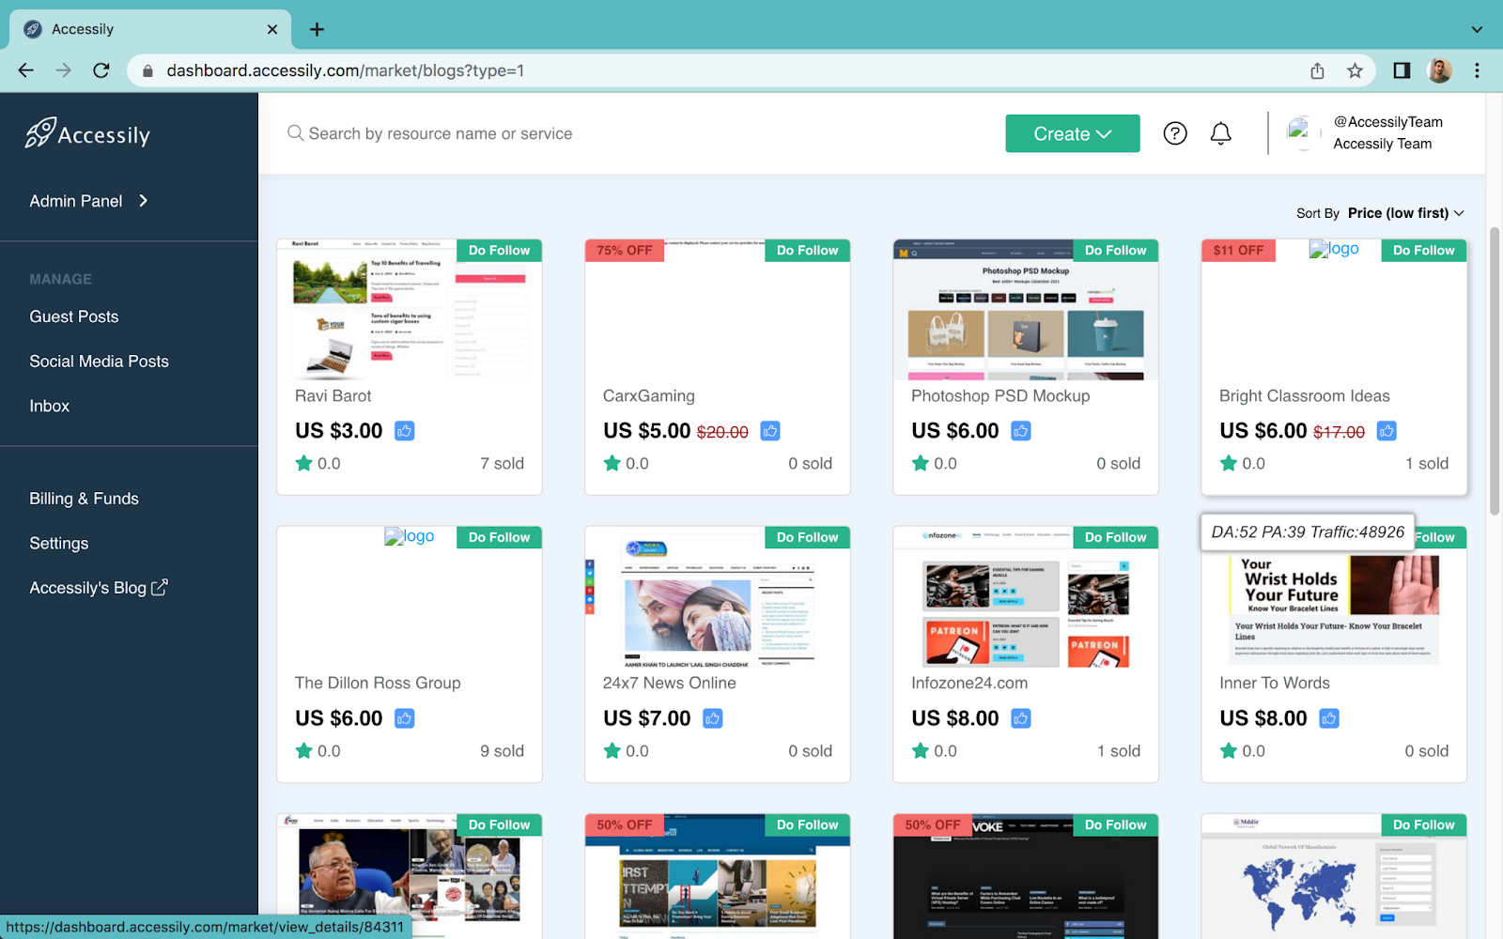The image size is (1503, 939).
Task: Open the Chrome profile avatar
Action: (1439, 70)
